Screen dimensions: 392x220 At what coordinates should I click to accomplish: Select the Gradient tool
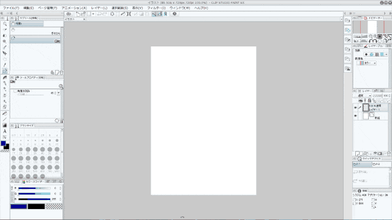5,125
